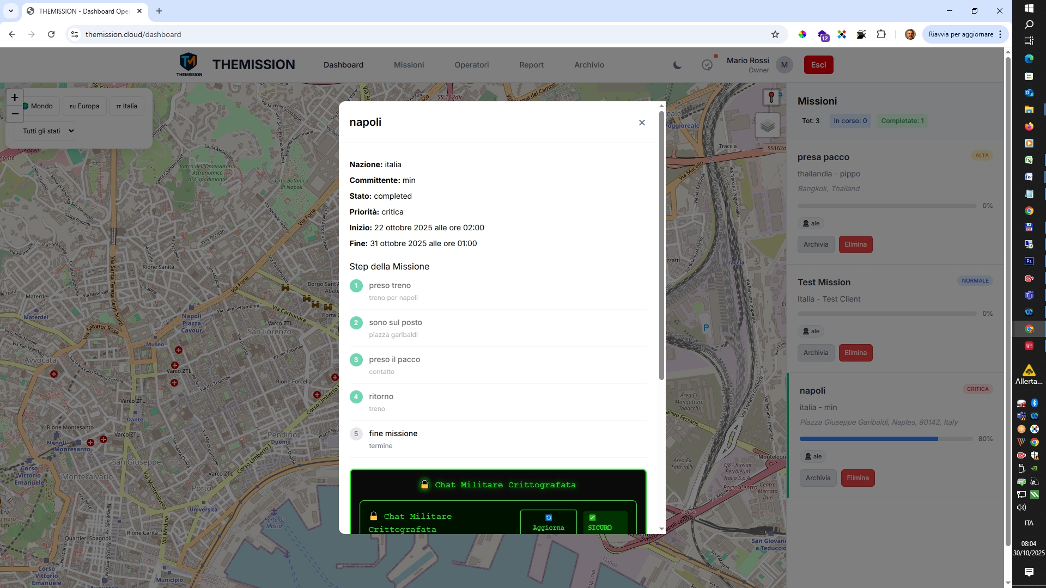Open the map layers switcher icon

point(768,125)
